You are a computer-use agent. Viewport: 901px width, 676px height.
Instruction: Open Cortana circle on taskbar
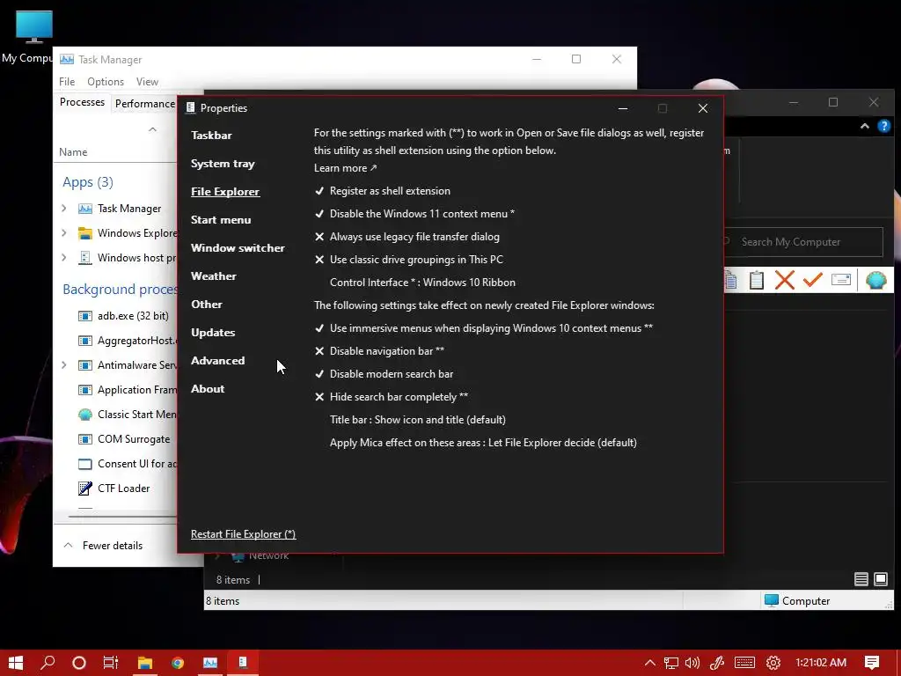[79, 663]
